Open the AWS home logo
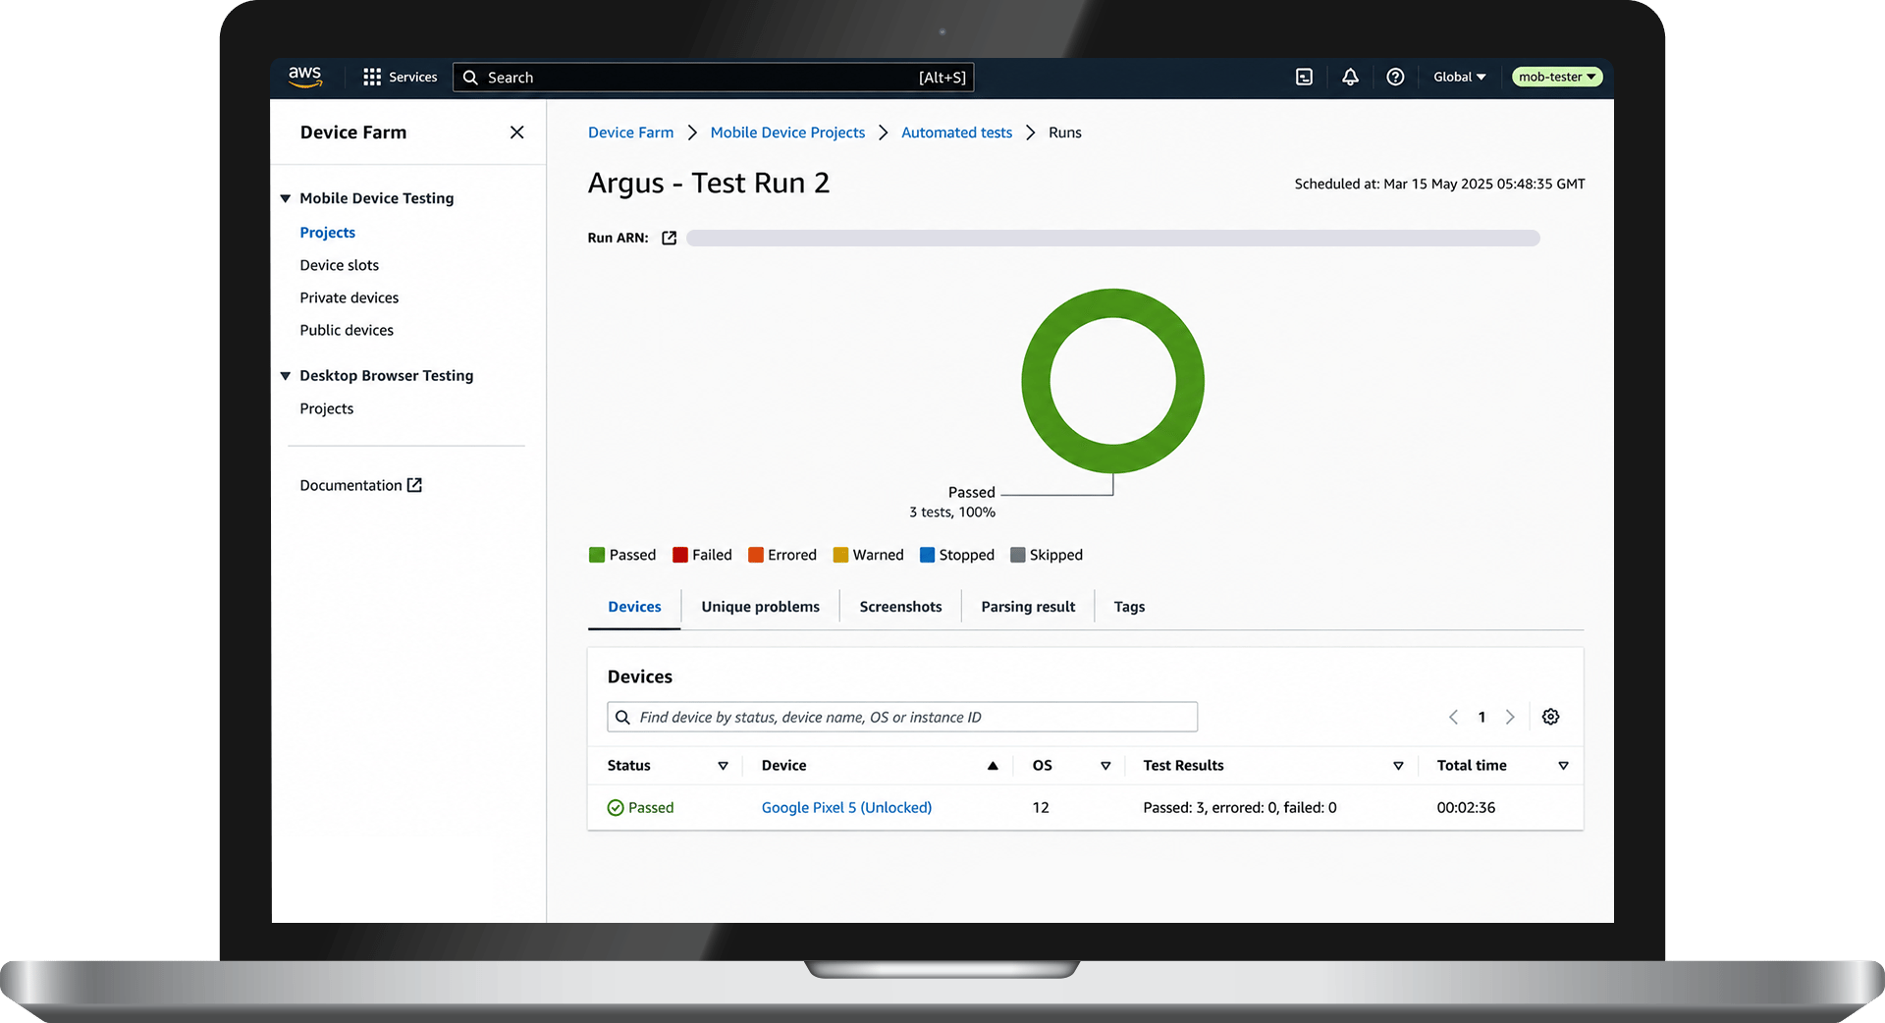 coord(305,77)
